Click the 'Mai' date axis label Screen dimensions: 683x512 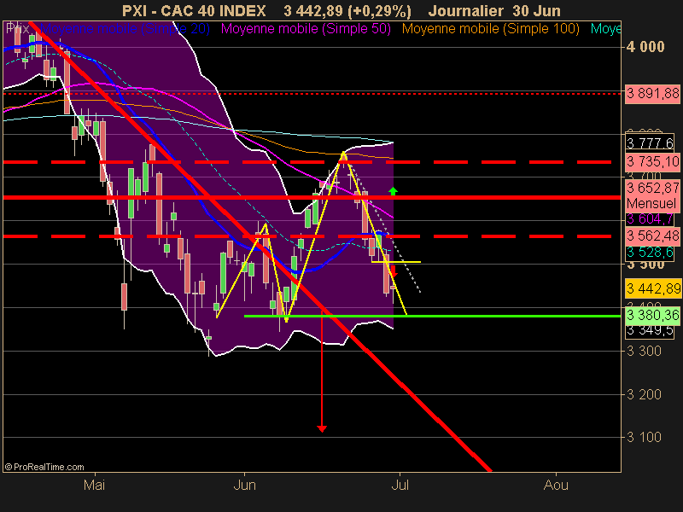tap(94, 485)
